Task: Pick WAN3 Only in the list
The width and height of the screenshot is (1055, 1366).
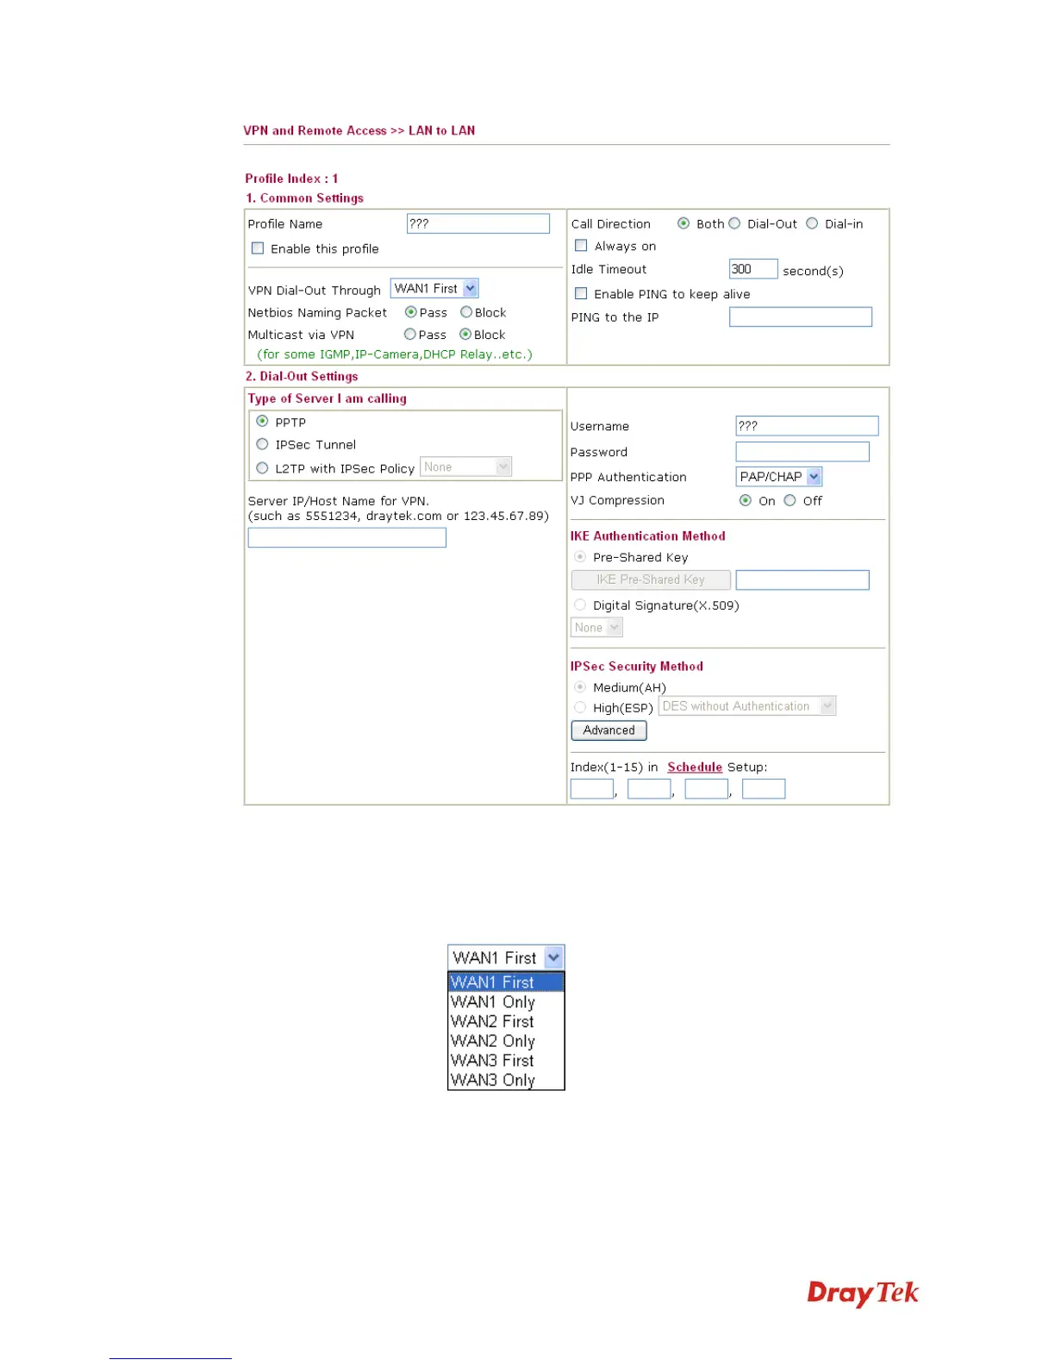Action: [506, 1080]
